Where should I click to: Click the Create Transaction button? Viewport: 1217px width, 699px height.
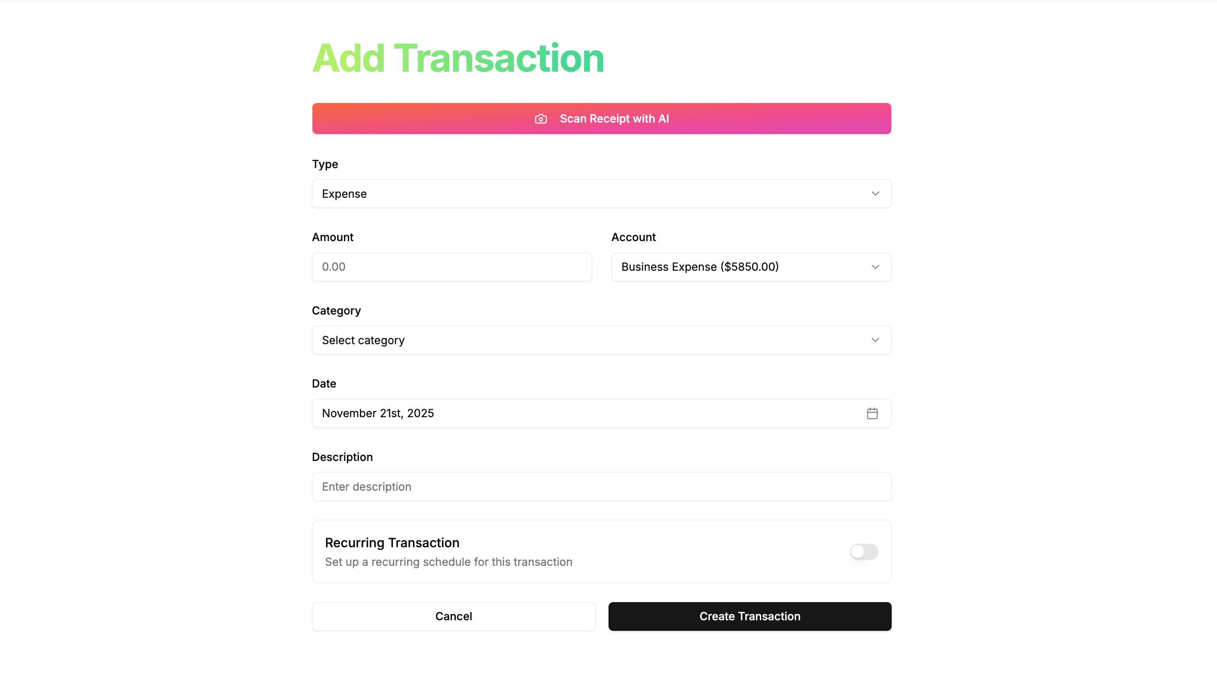point(749,616)
